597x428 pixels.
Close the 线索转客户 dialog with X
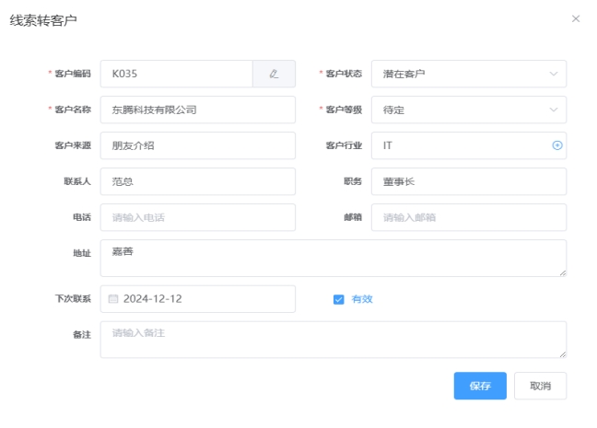[577, 18]
